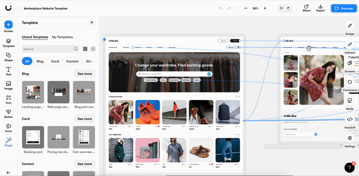Click the Sell items button on canvas
Image resolution: width=359 pixels, height=176 pixels.
[x=231, y=47]
